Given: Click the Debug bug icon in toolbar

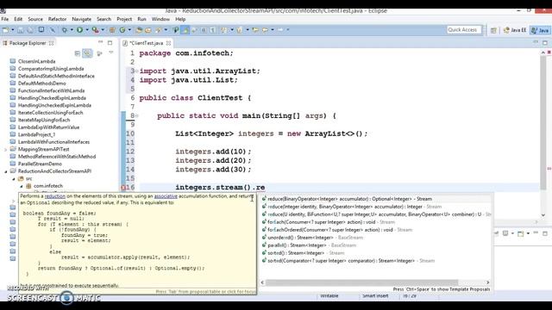Looking at the screenshot, I should coord(65,30).
